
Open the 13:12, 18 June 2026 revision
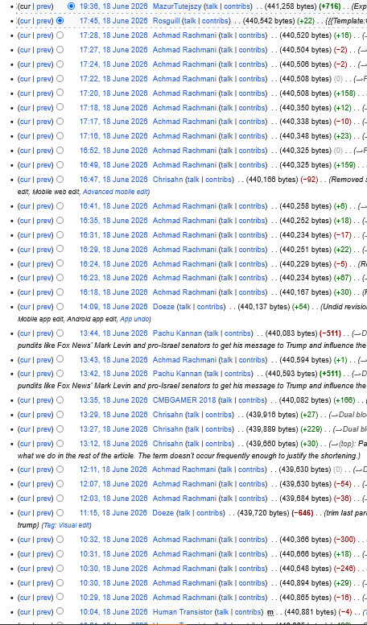coord(113,444)
